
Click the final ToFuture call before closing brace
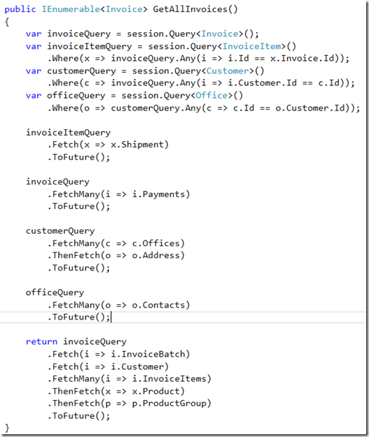pyautogui.click(x=78, y=416)
